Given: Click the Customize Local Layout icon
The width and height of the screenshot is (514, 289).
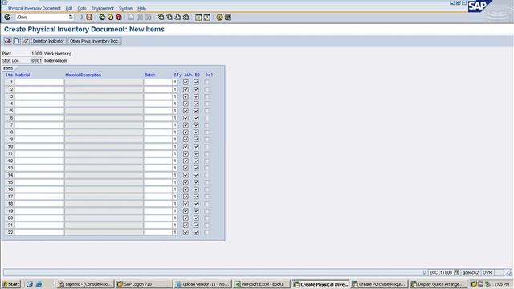Looking at the screenshot, I should click(228, 18).
